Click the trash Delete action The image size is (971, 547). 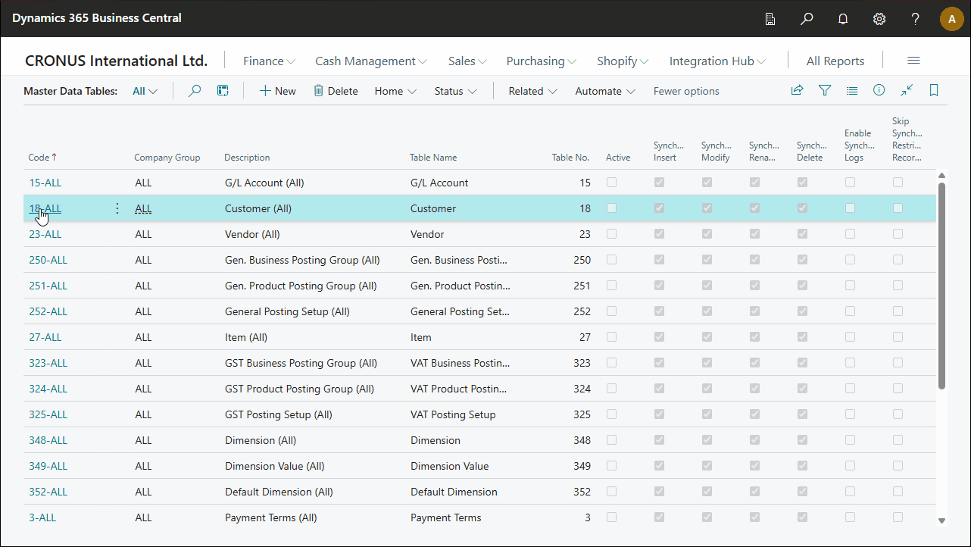[x=336, y=91]
